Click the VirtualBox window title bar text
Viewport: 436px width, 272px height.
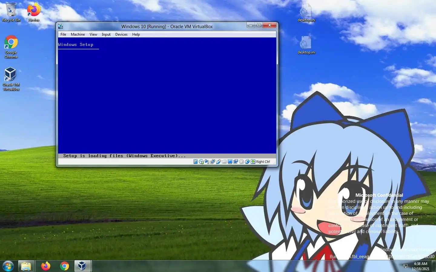pyautogui.click(x=167, y=27)
